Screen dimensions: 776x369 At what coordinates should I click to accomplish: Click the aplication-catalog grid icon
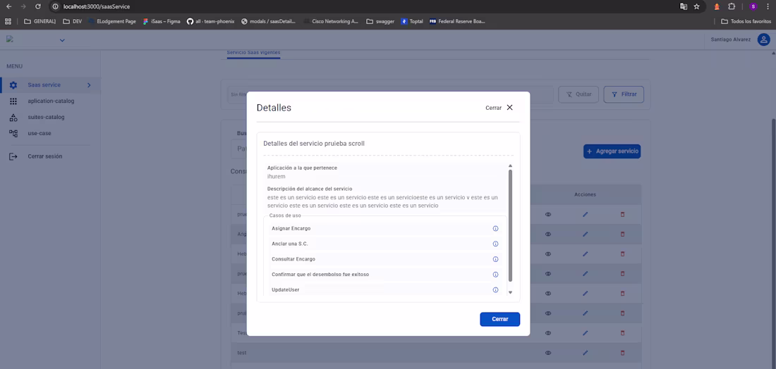coord(13,101)
